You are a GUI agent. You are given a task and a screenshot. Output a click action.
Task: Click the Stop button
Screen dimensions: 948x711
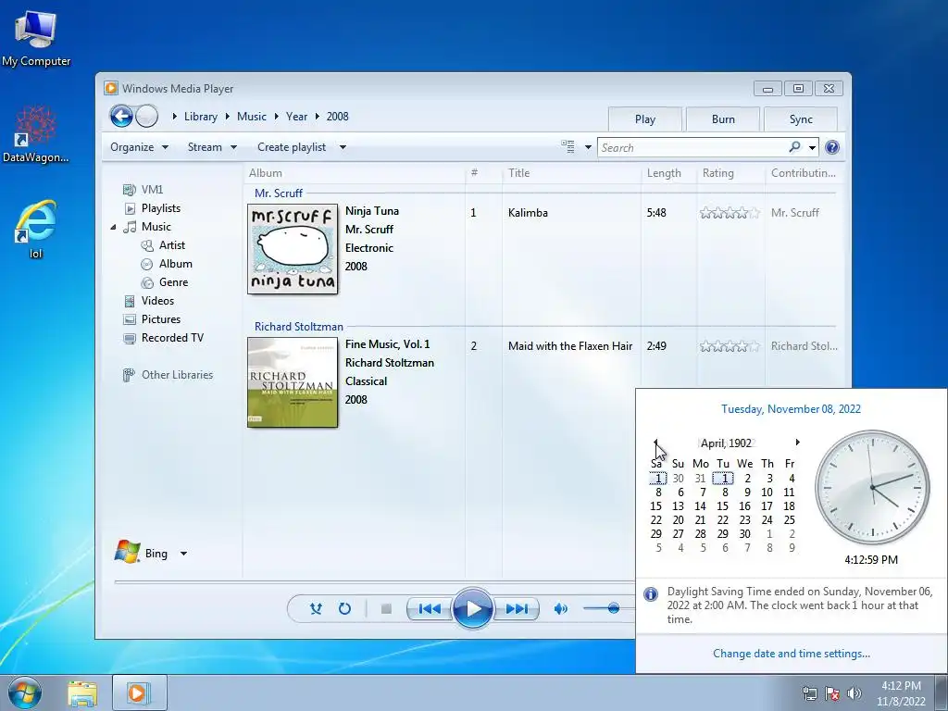click(386, 609)
